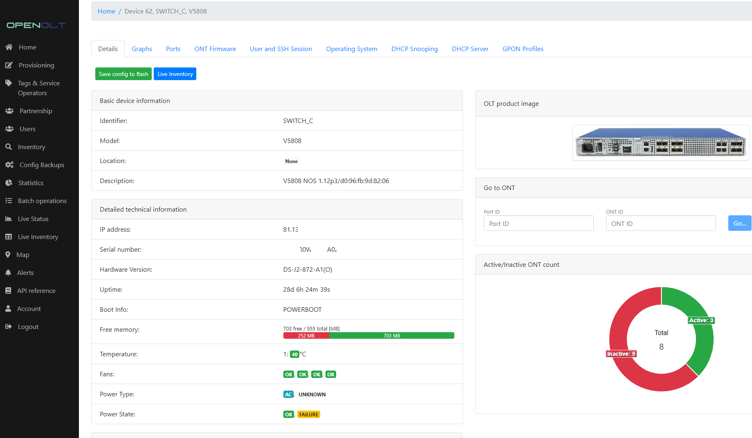Switch to the DHCP Snooping tab
Screen dimensions: 752x438
[415, 49]
